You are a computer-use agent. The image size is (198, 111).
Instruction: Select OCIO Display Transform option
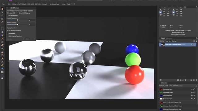(x=7, y=36)
